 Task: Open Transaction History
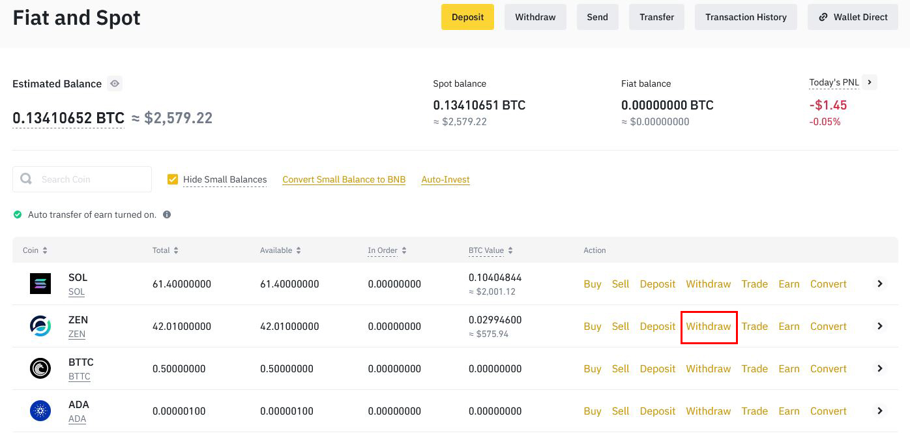[746, 17]
